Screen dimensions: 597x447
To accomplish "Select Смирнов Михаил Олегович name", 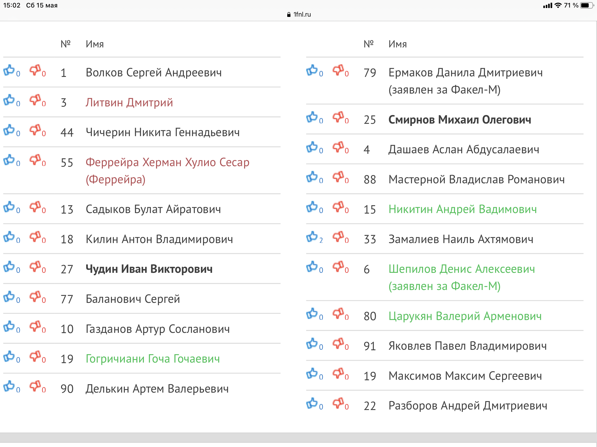I will 460,120.
